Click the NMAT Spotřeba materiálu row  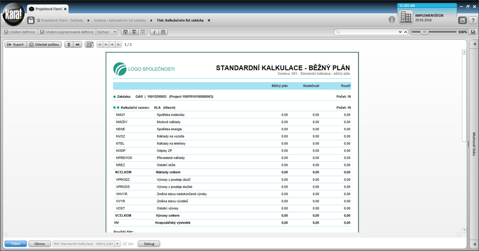pos(232,115)
